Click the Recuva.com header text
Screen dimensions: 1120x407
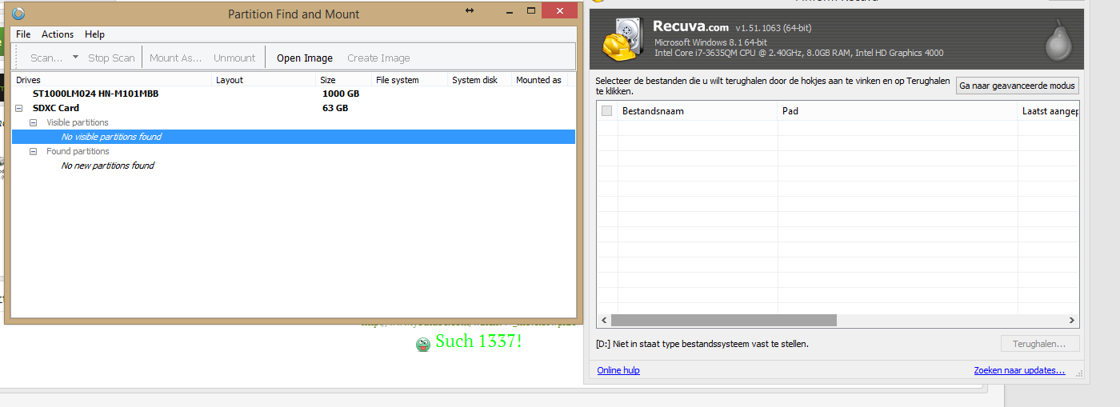point(690,26)
